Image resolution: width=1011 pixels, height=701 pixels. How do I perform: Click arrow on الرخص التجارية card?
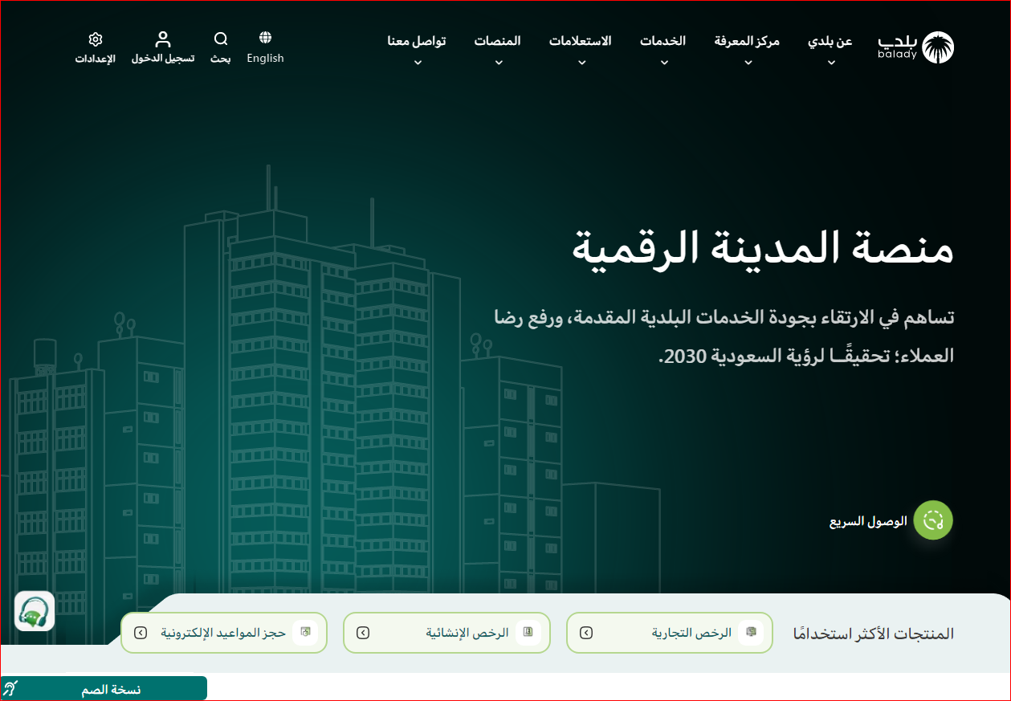(586, 633)
